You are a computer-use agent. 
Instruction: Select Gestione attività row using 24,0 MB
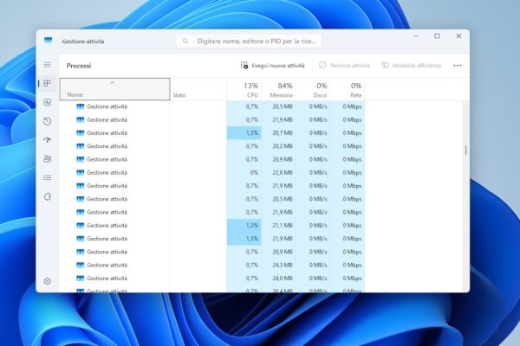(212, 279)
